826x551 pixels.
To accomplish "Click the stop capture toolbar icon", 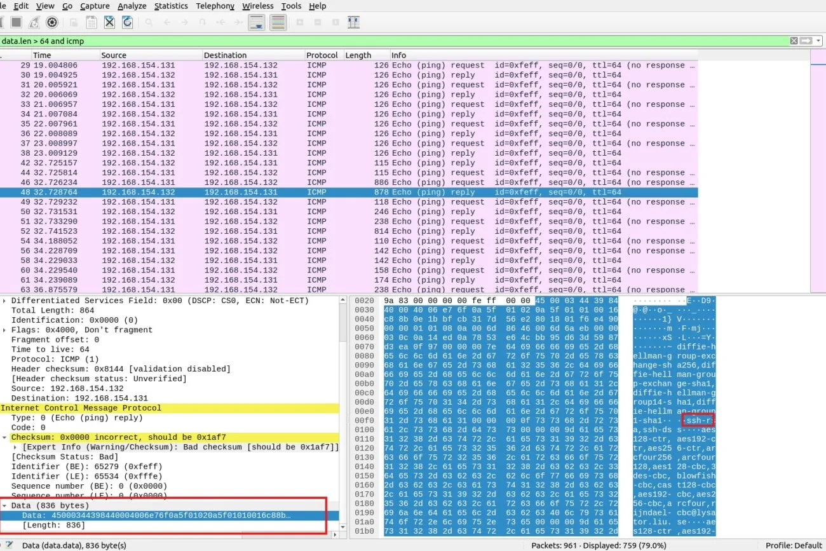I will coord(16,22).
